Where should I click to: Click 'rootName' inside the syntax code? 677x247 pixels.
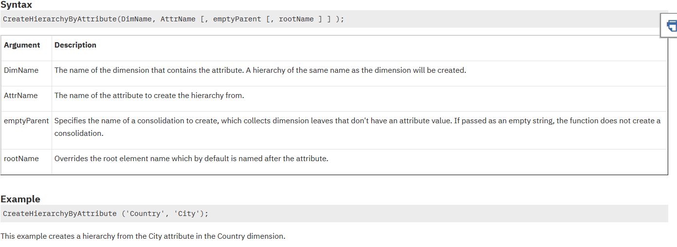point(296,19)
